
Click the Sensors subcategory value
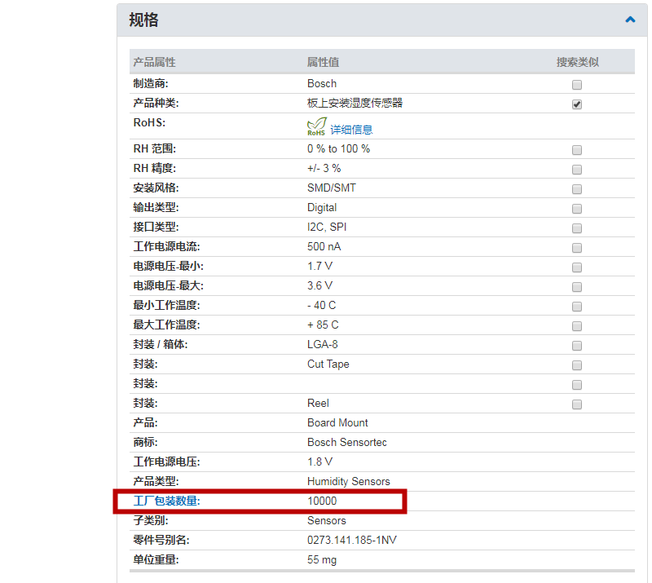tap(327, 520)
